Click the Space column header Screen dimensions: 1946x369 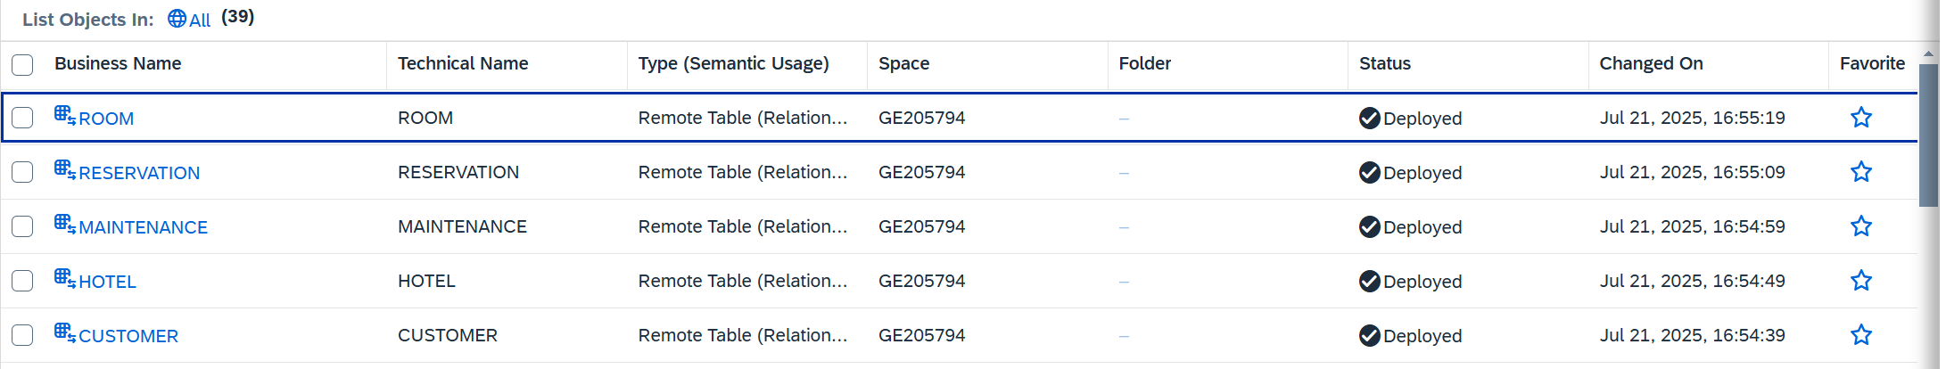pos(903,63)
